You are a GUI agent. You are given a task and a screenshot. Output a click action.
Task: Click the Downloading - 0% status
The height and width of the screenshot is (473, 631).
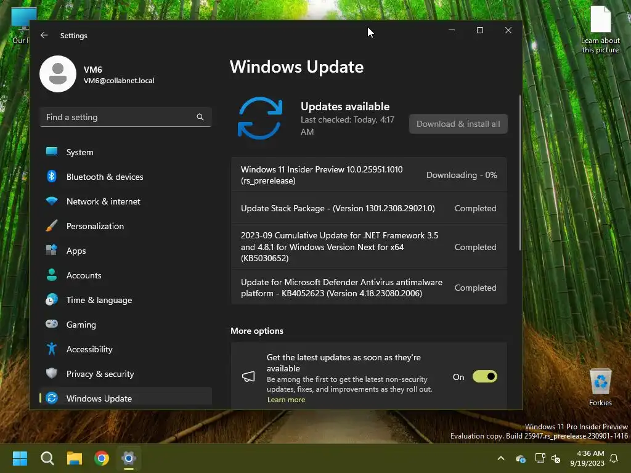pos(462,175)
